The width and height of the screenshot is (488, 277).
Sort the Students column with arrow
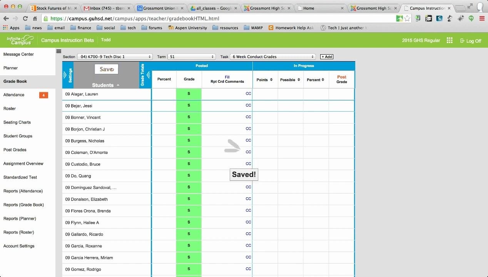pos(118,85)
